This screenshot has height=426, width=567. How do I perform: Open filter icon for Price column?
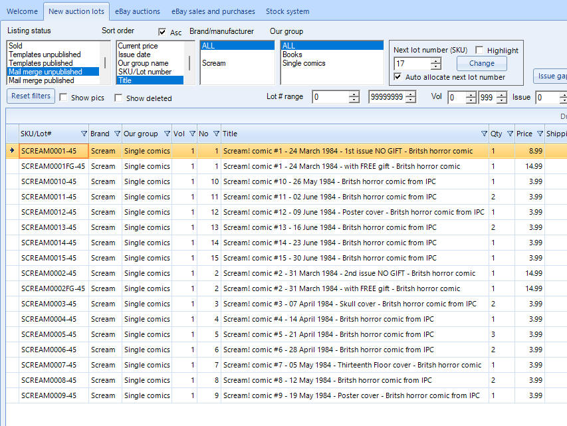[x=540, y=134]
